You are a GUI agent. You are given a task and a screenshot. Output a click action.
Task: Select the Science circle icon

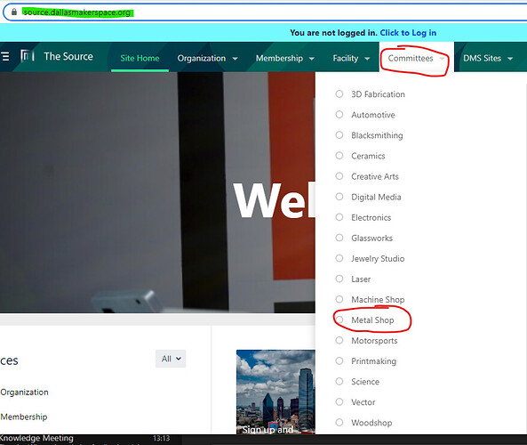pyautogui.click(x=339, y=381)
